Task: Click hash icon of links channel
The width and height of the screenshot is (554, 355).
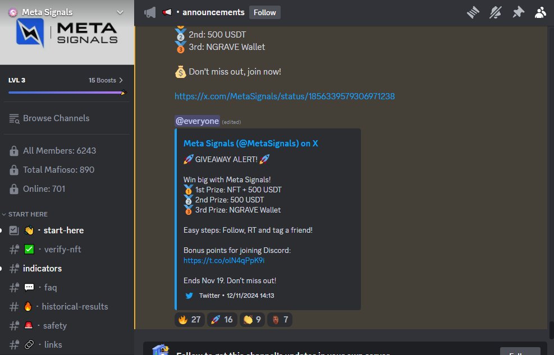Action: pyautogui.click(x=14, y=345)
